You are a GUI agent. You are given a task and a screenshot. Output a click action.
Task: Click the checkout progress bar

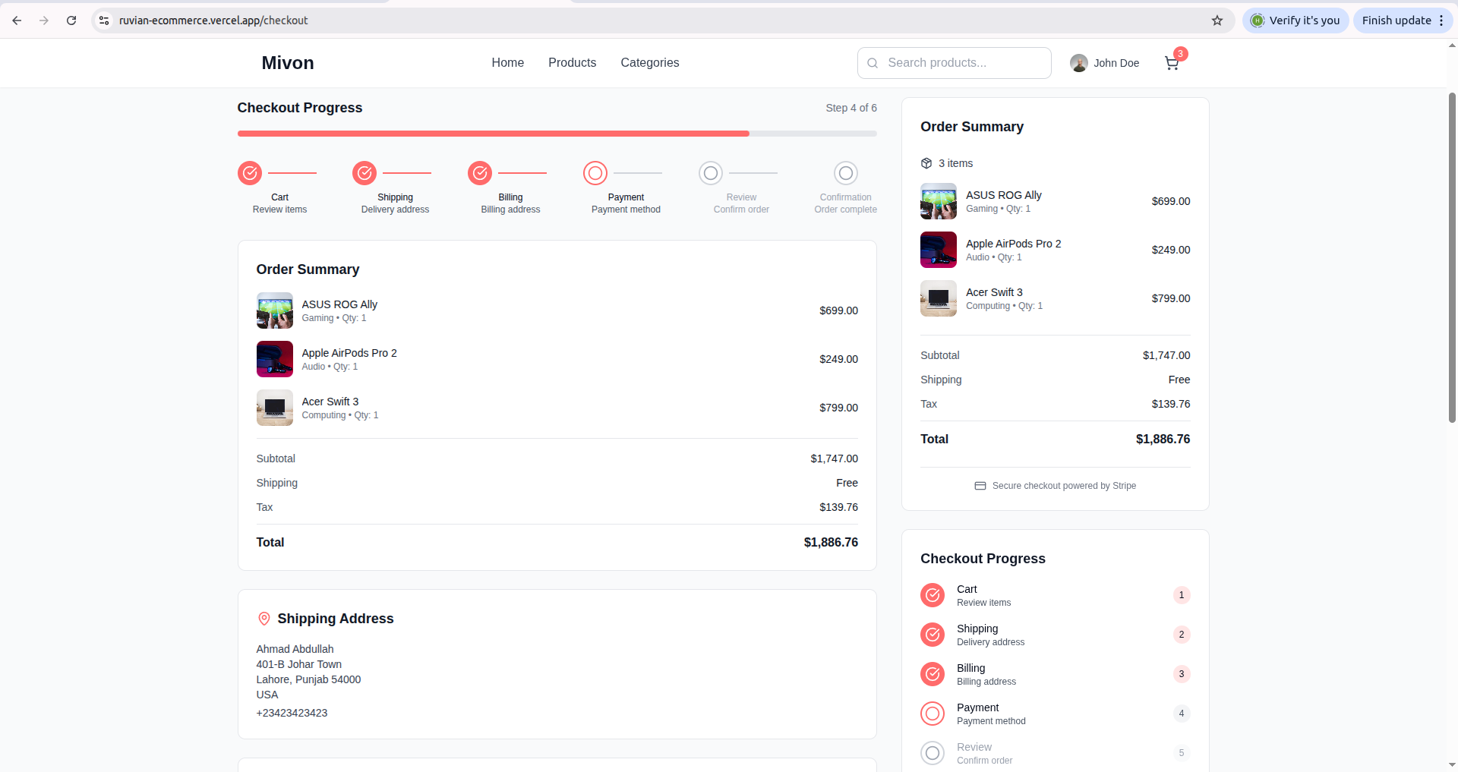point(557,134)
